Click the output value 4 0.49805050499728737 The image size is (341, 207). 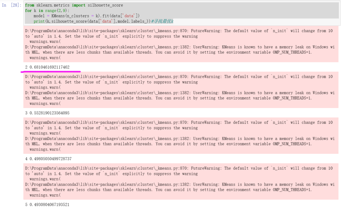48,158
